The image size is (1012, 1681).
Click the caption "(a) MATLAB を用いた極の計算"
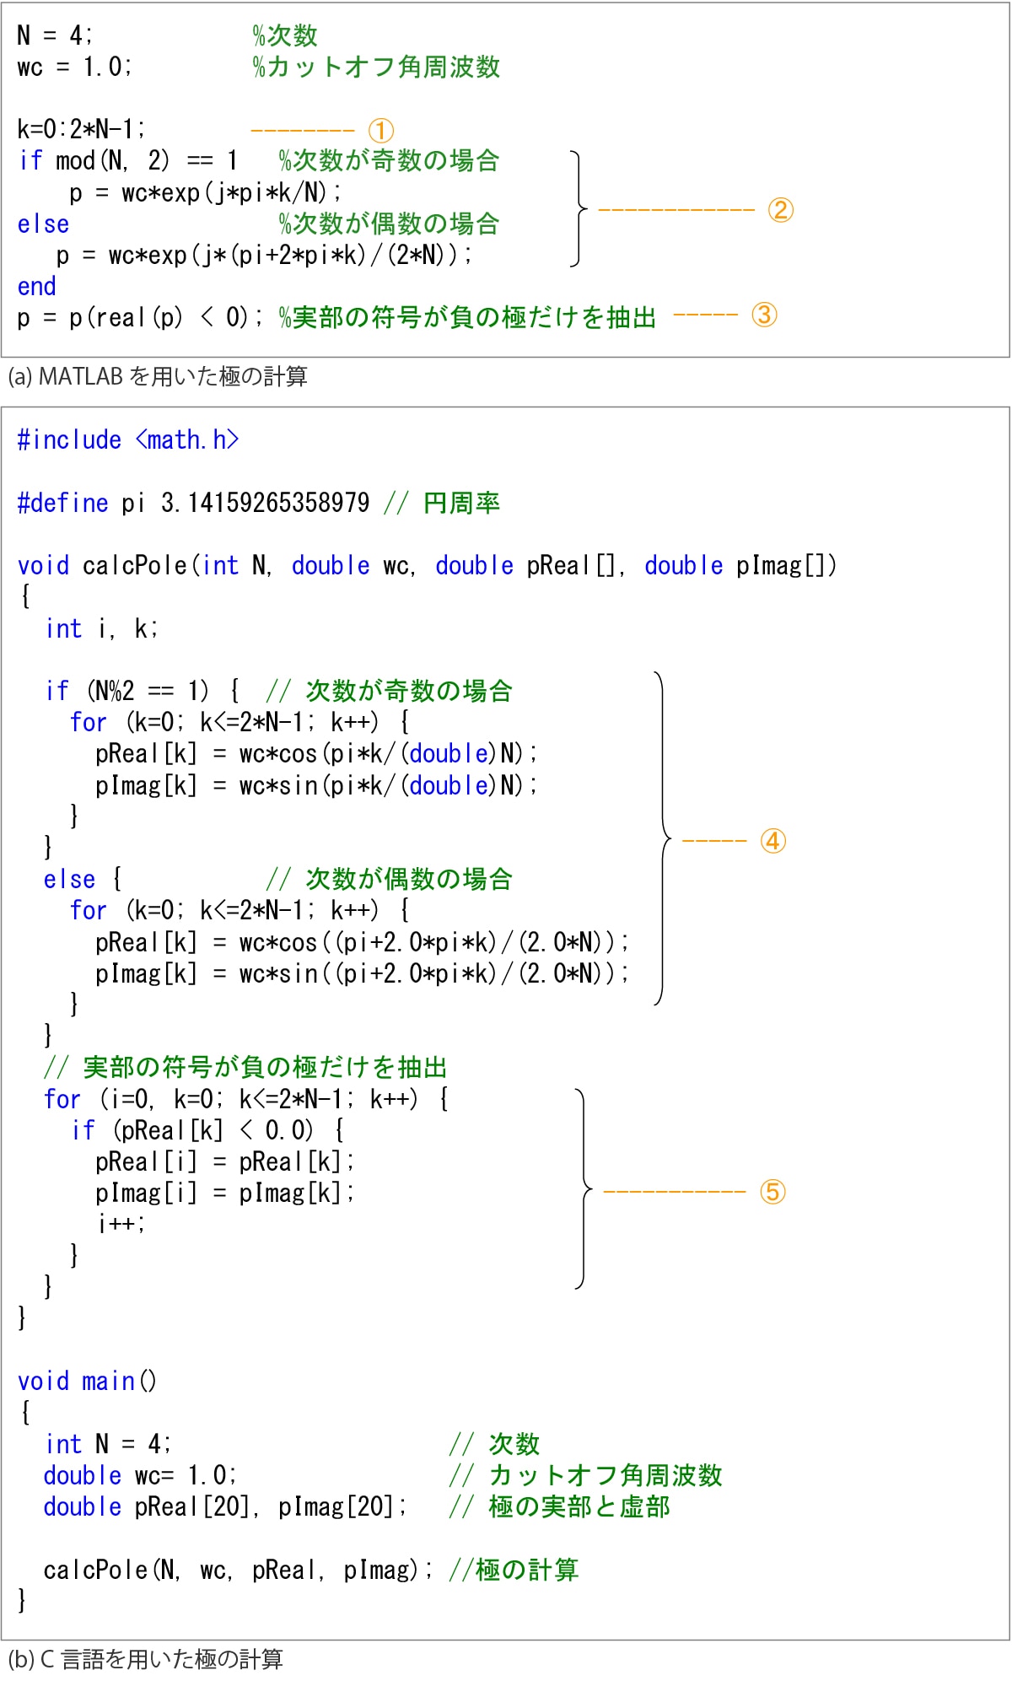pos(158,376)
